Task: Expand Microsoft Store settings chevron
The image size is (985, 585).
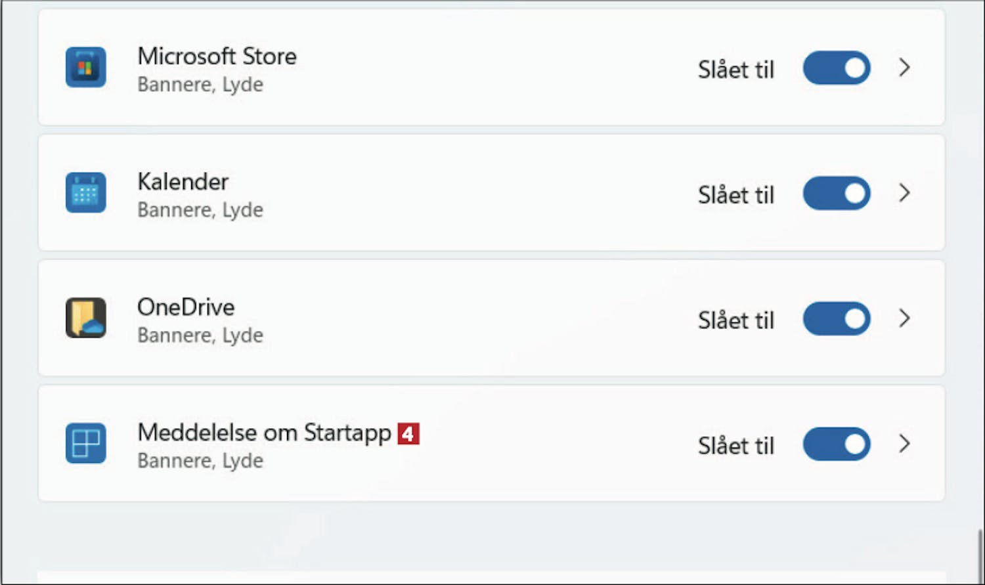Action: click(905, 67)
